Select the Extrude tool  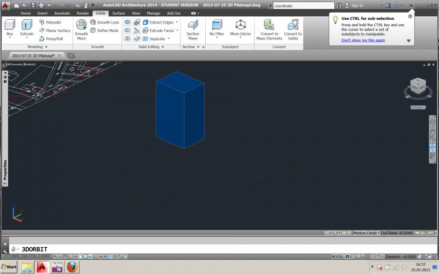(x=27, y=27)
